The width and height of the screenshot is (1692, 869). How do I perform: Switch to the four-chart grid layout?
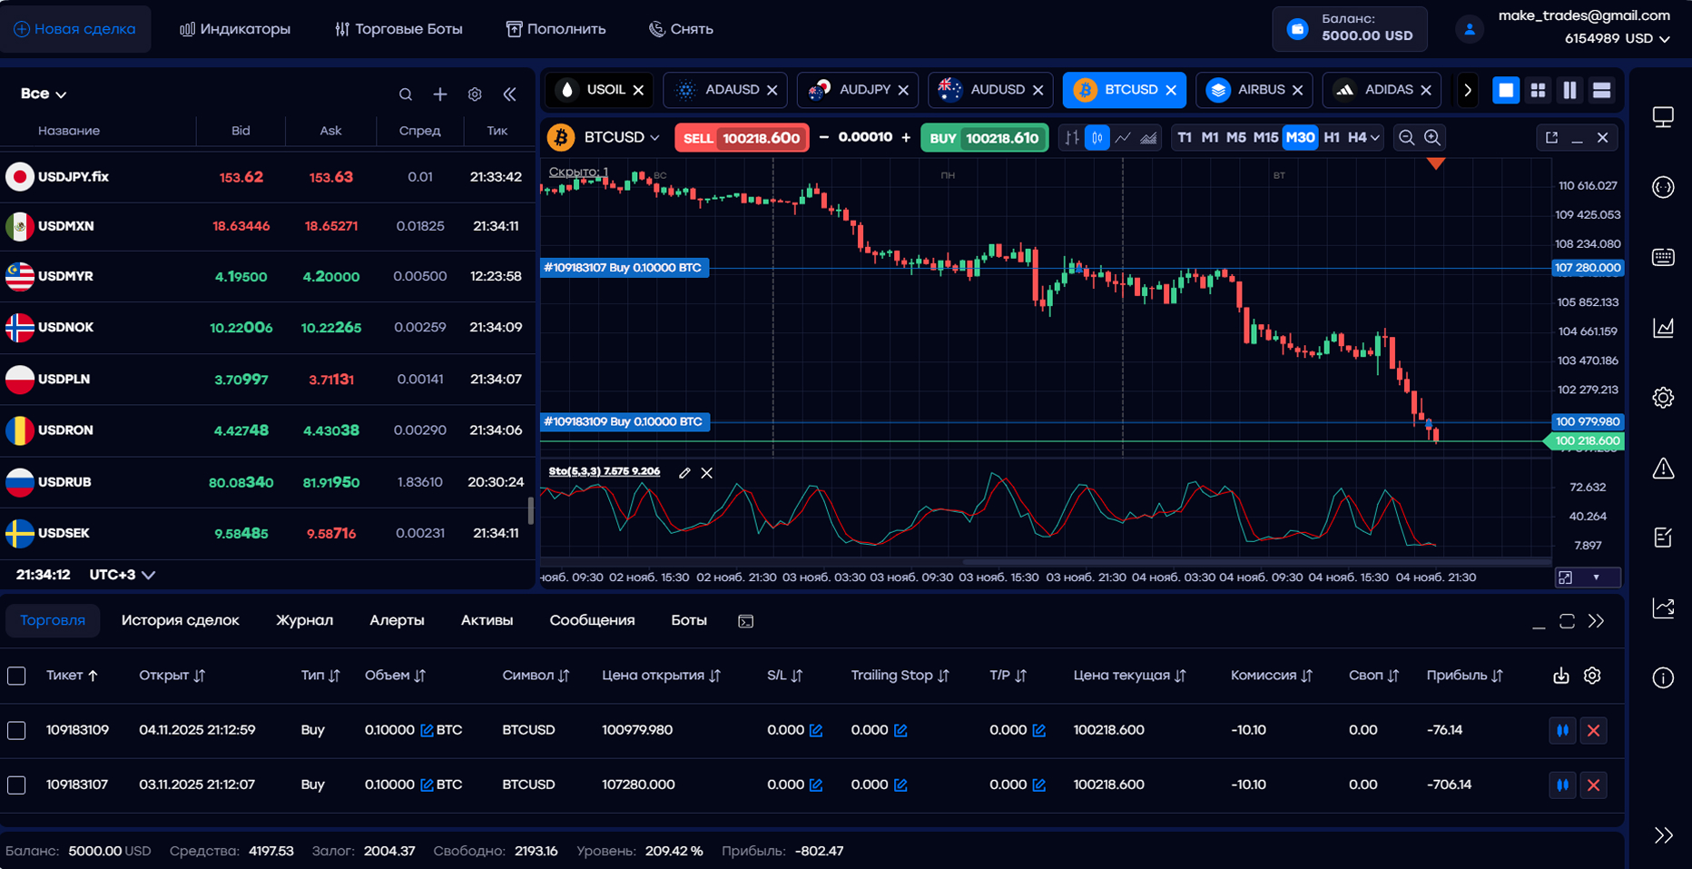[1538, 90]
